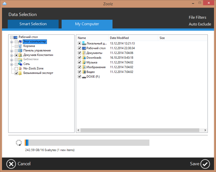The width and height of the screenshot is (216, 172).
Task: Click the Изображения folder icon
Action: 84,67
